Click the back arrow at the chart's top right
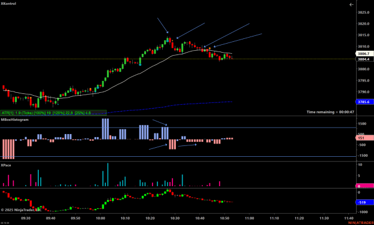The image size is (374, 225). 351,5
